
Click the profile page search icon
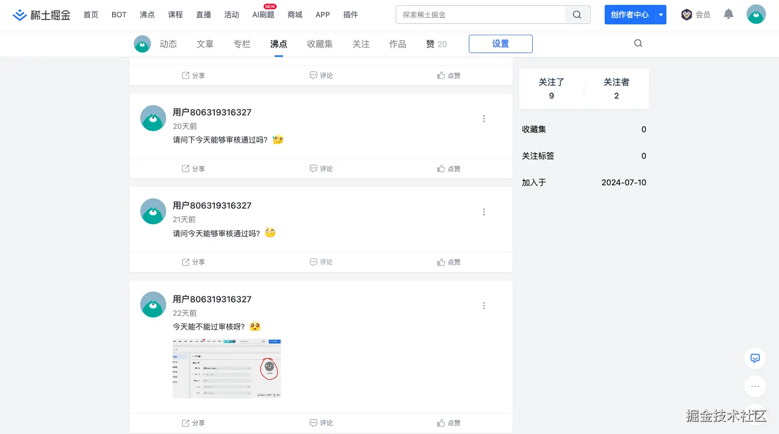pyautogui.click(x=638, y=43)
